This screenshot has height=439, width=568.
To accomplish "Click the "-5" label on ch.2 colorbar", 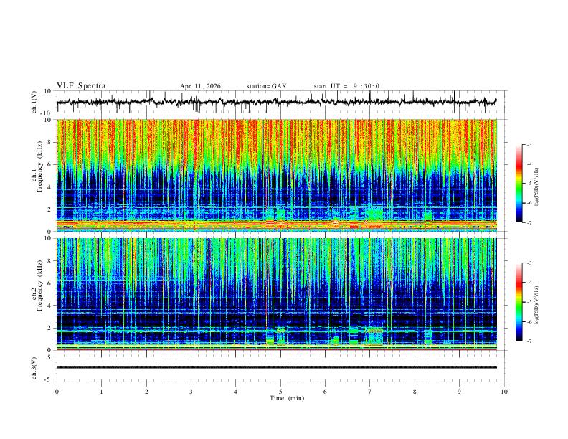I will tap(529, 302).
